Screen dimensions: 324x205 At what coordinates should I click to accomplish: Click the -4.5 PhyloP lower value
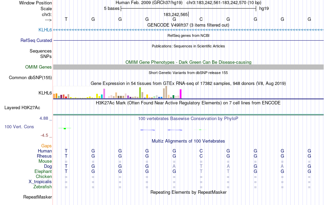tap(44, 135)
